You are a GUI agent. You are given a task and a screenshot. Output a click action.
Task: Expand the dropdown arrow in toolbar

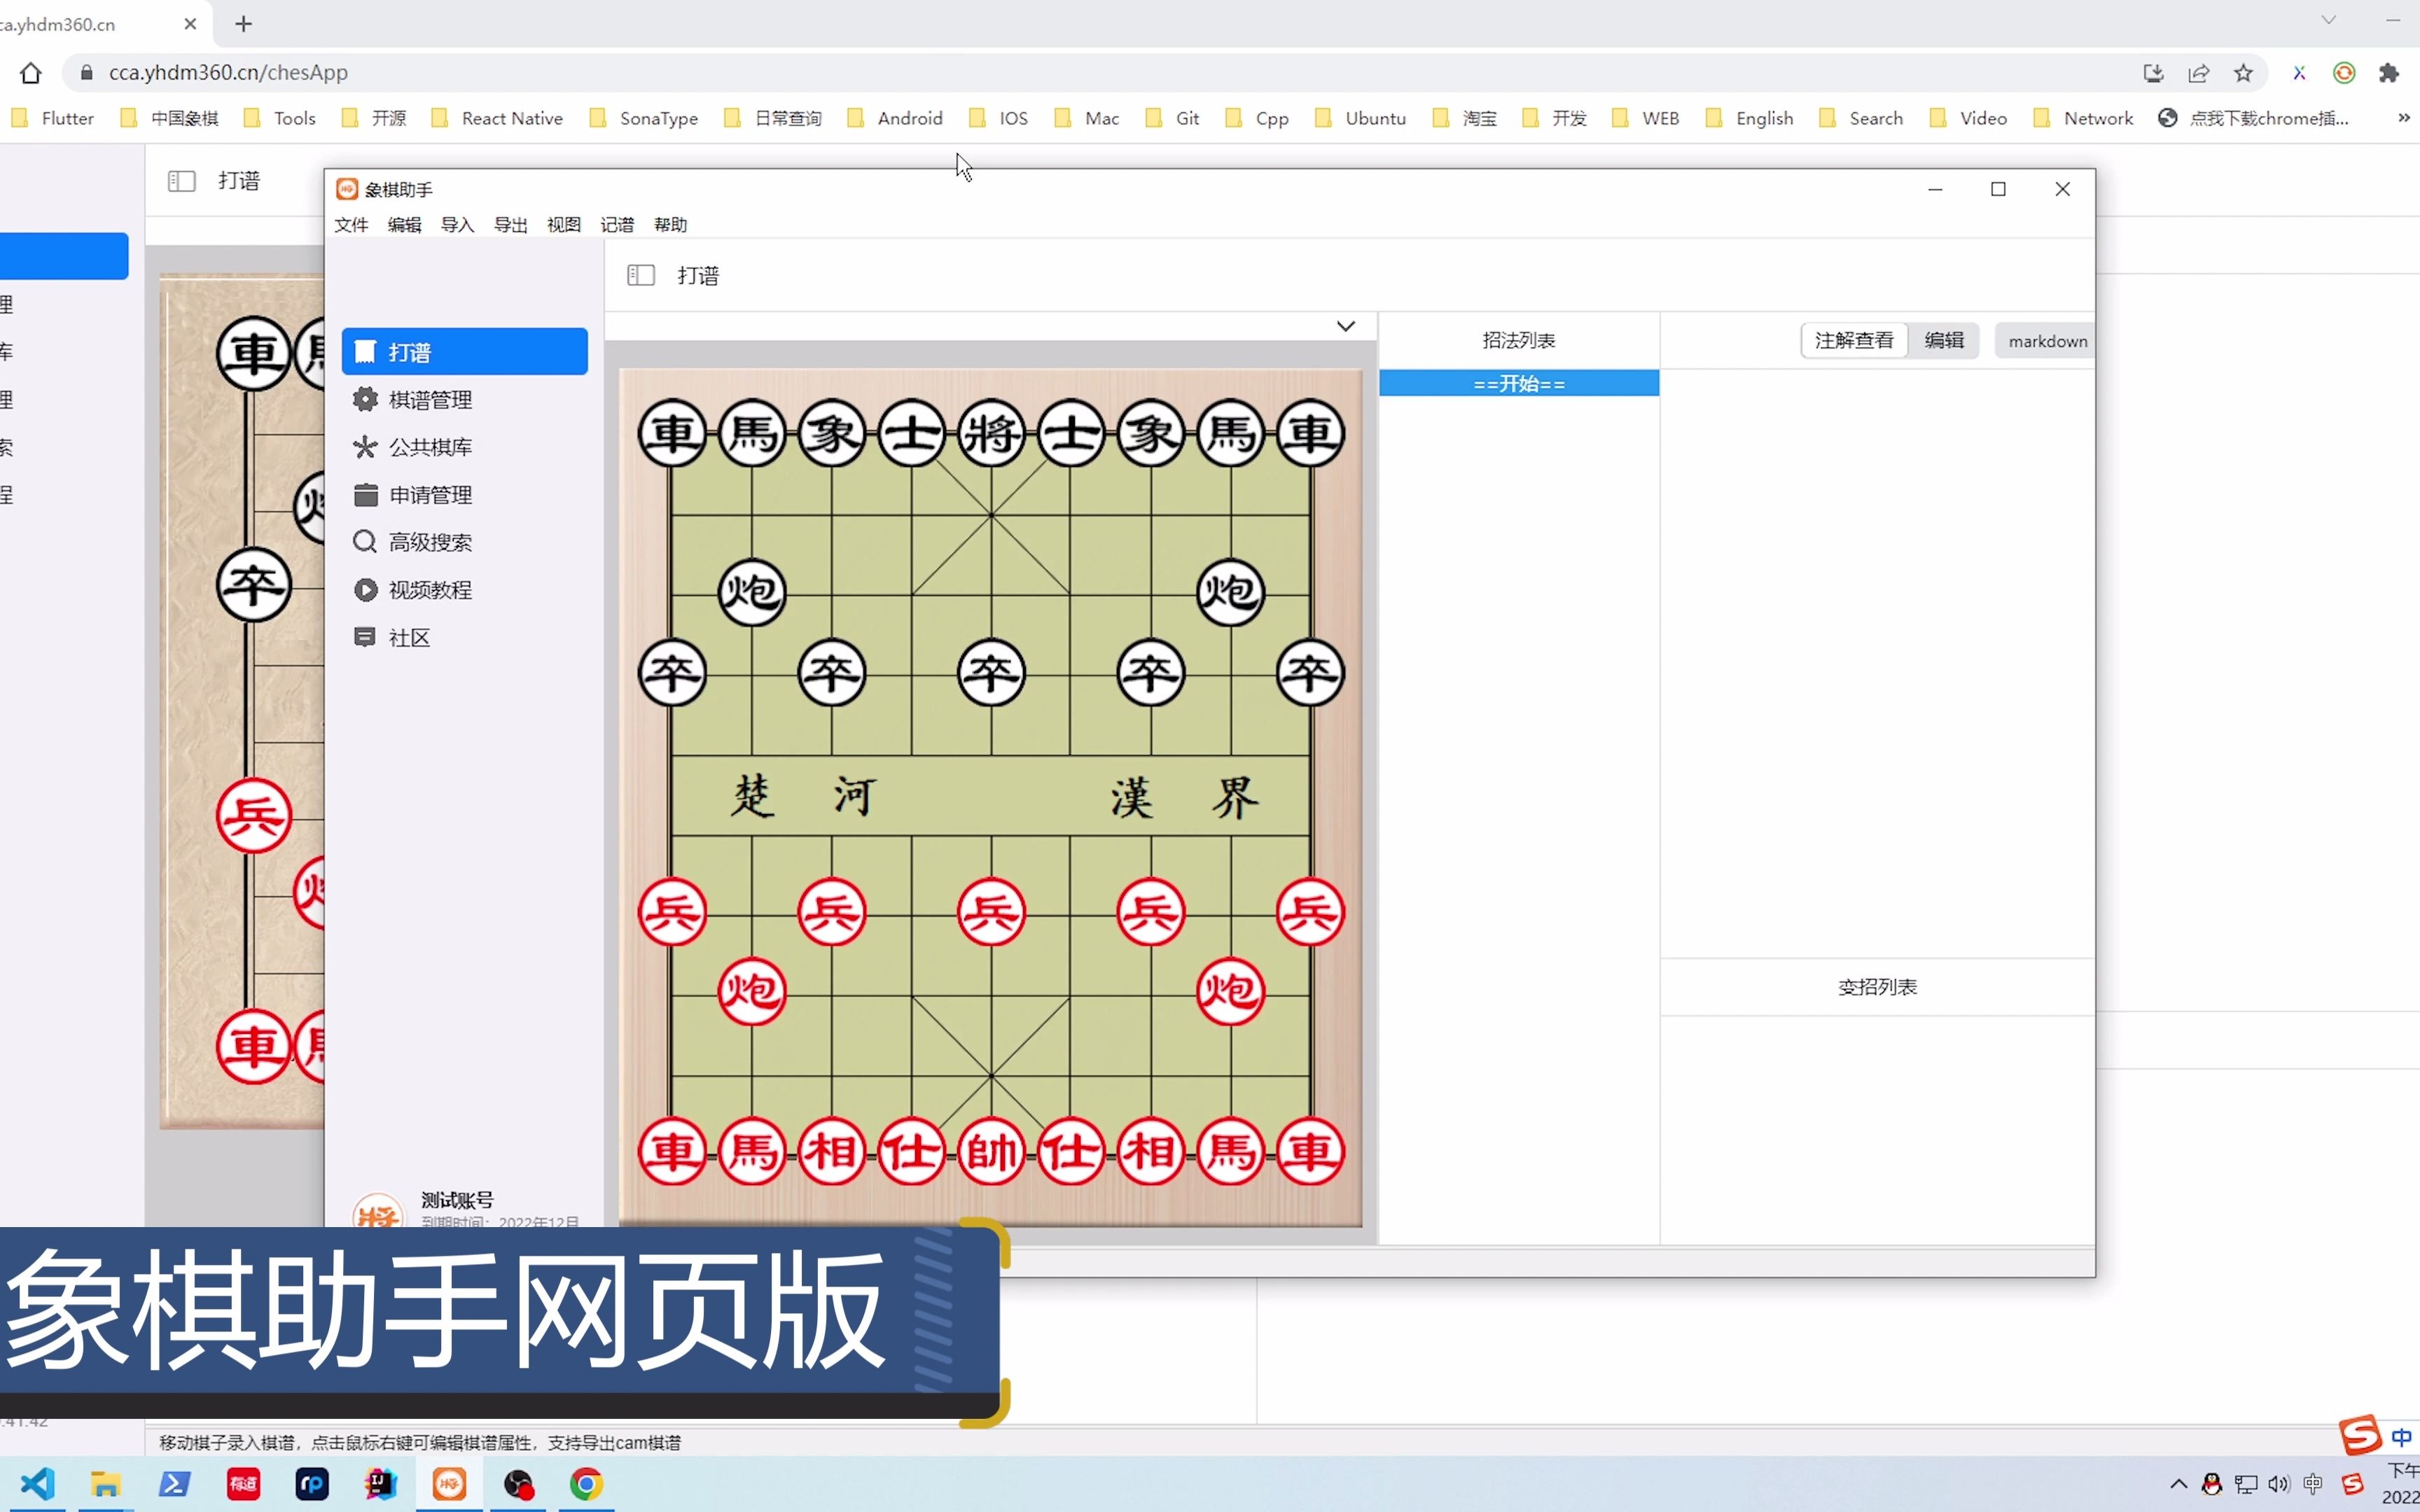pyautogui.click(x=1343, y=325)
